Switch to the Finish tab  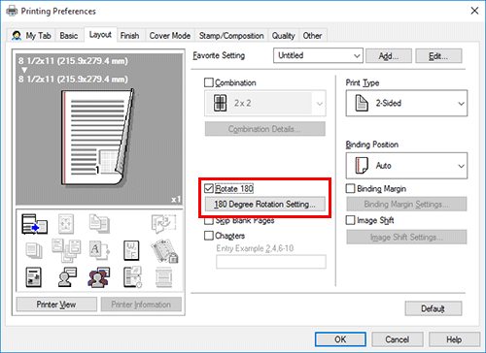[129, 36]
